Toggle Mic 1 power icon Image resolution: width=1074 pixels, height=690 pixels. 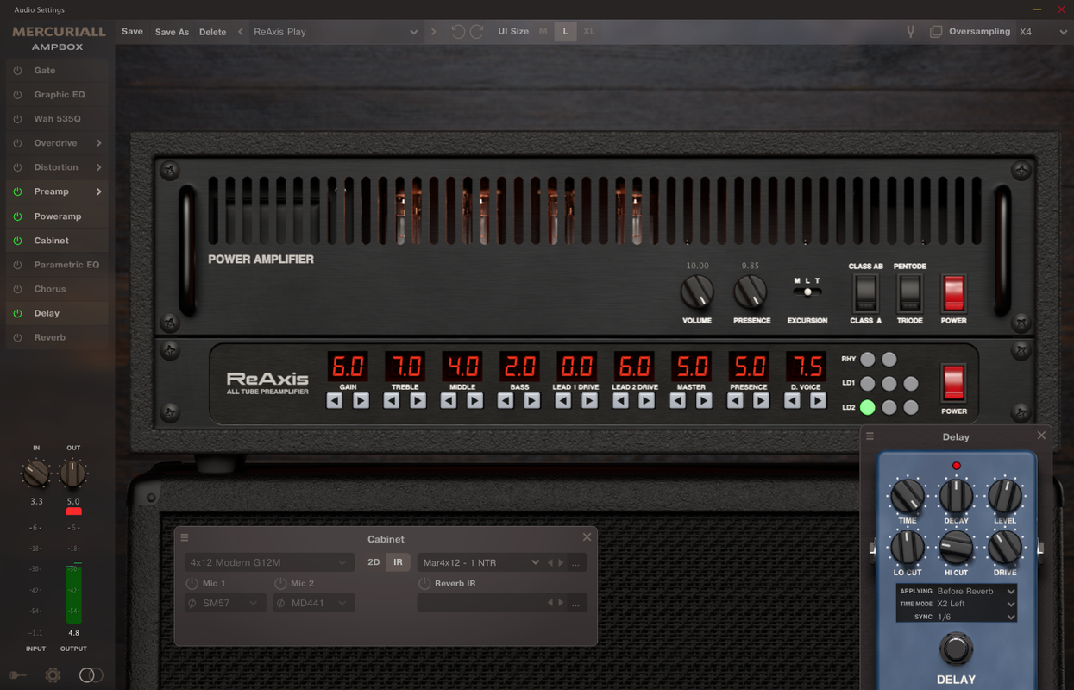coord(192,584)
